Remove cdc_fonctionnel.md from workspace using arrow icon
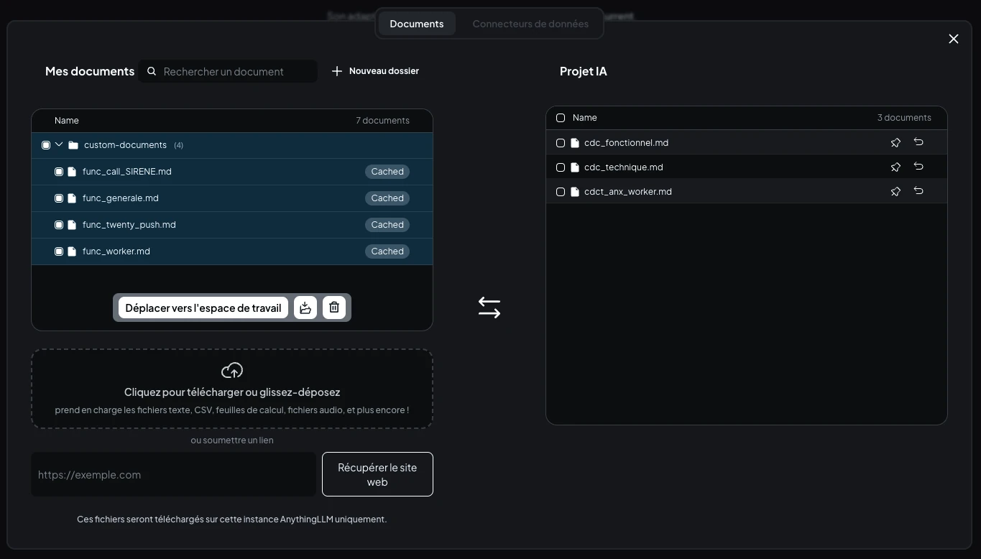981x559 pixels. coord(918,142)
